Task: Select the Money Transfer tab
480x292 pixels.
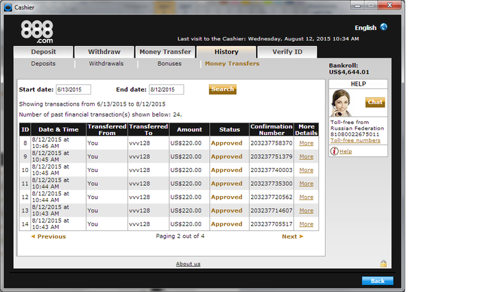Action: tap(165, 51)
